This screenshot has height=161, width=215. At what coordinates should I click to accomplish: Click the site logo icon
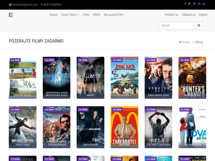[11, 15]
